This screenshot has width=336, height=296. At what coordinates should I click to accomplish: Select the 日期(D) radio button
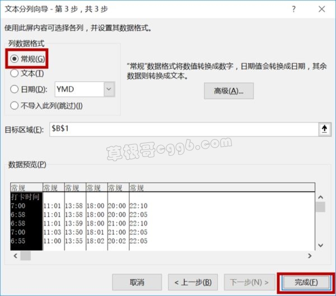point(15,89)
